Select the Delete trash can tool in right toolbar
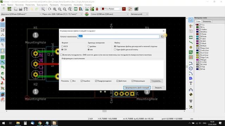225x126 pixels. (191, 101)
